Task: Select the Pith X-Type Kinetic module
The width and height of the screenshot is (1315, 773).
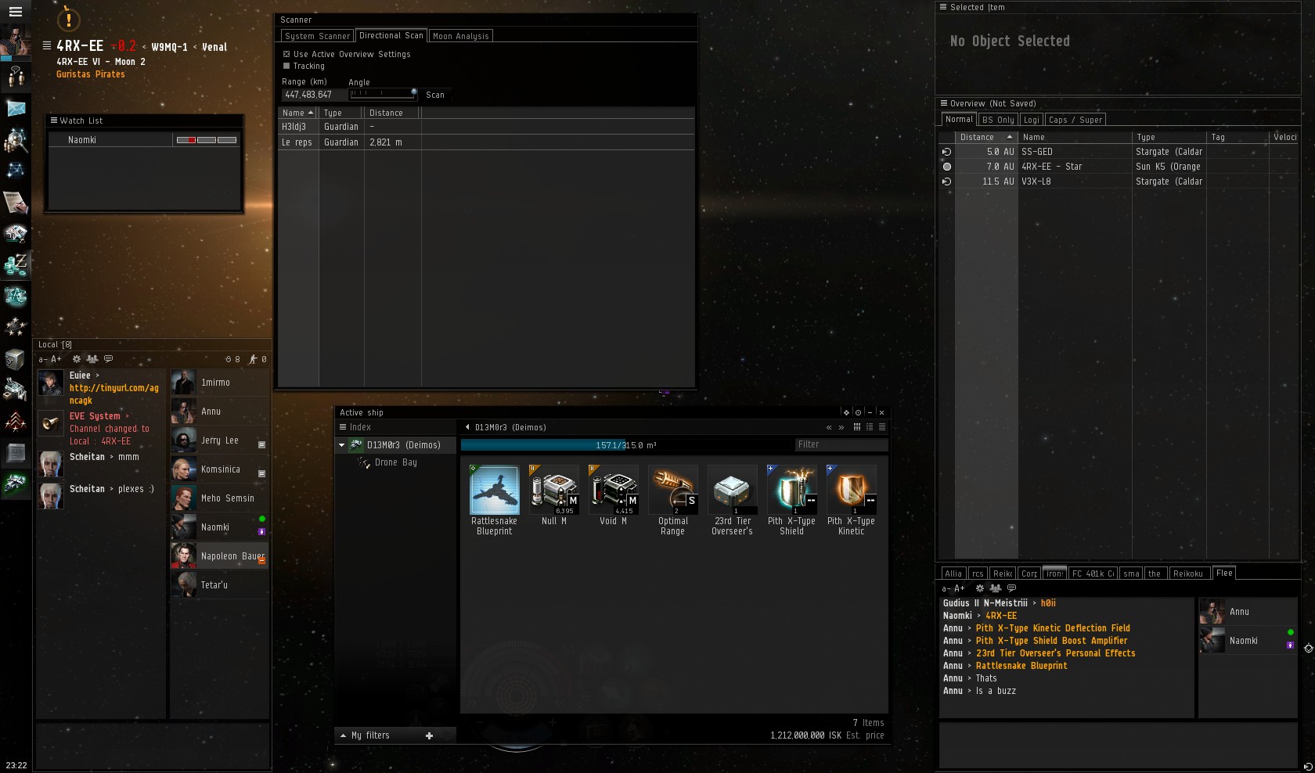Action: 851,500
